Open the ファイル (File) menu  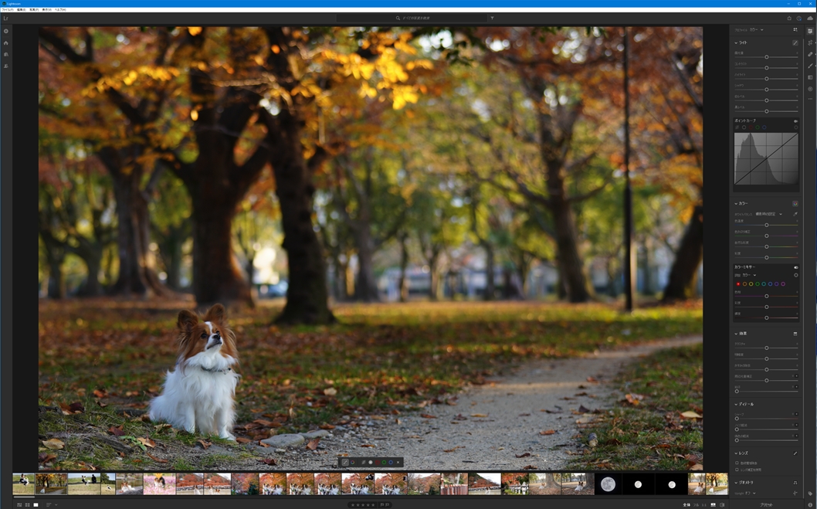7,9
